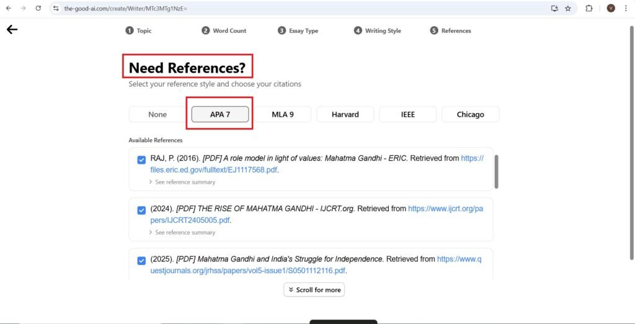Uncheck the RAJ, P. (2016) reference
635x324 pixels.
[141, 160]
